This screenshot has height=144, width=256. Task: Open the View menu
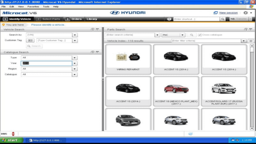[21, 7]
